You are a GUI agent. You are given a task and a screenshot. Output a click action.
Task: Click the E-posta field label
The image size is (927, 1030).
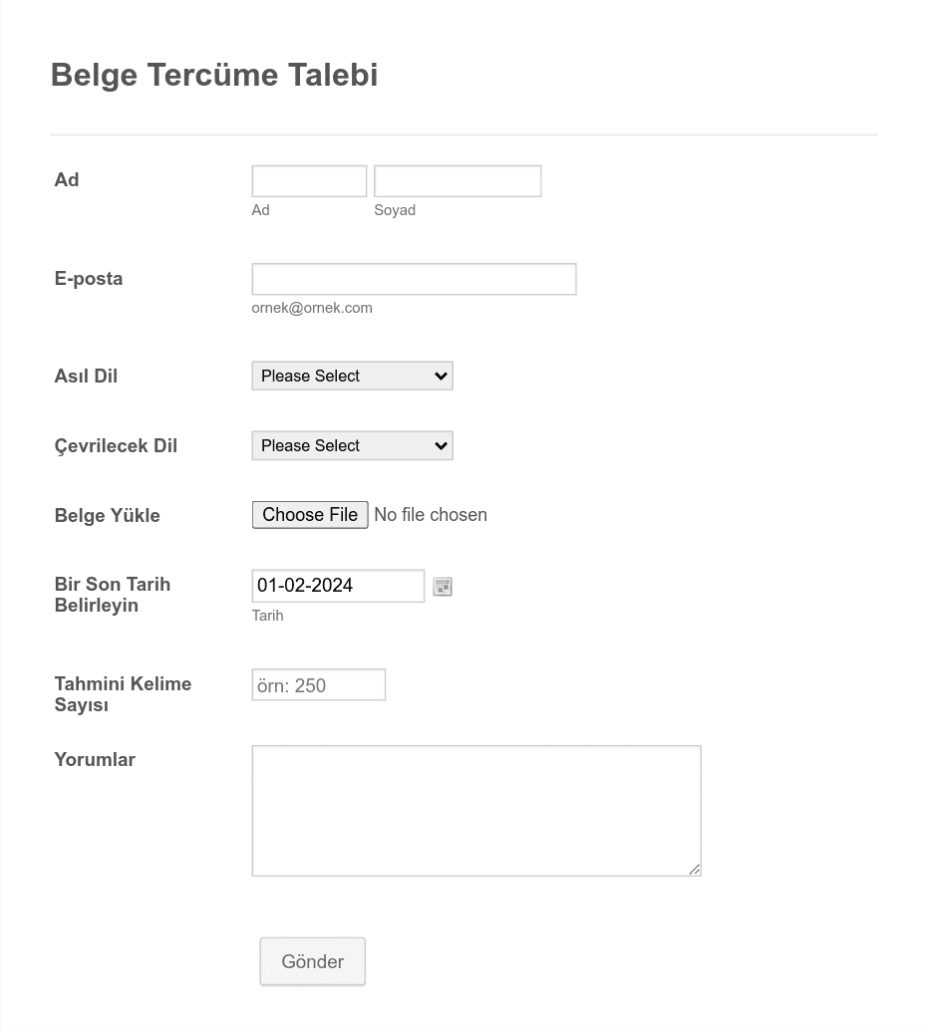[89, 279]
